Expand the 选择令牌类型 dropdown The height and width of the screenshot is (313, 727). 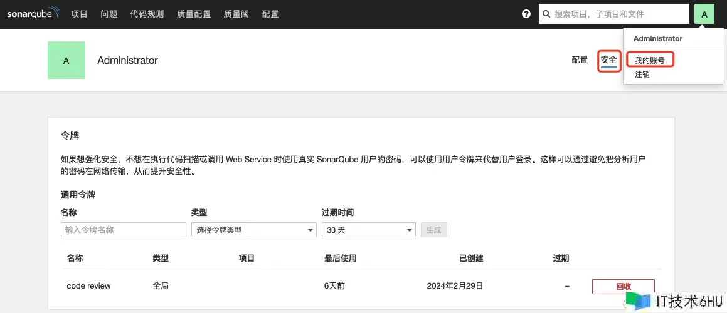click(x=253, y=230)
